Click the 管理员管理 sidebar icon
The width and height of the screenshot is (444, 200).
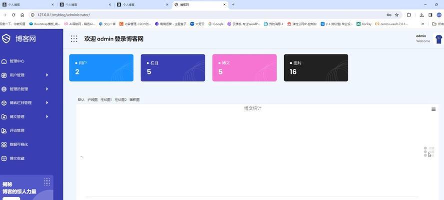pyautogui.click(x=4, y=89)
